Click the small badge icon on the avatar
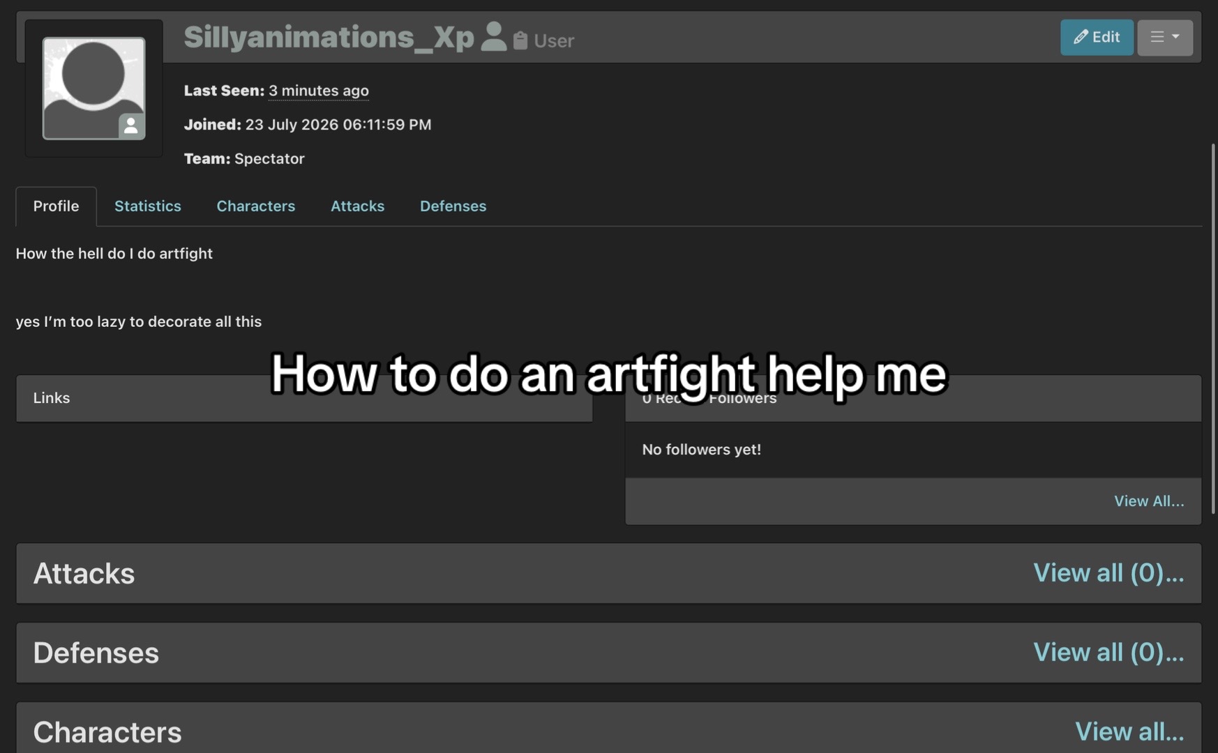The width and height of the screenshot is (1218, 753). click(130, 126)
